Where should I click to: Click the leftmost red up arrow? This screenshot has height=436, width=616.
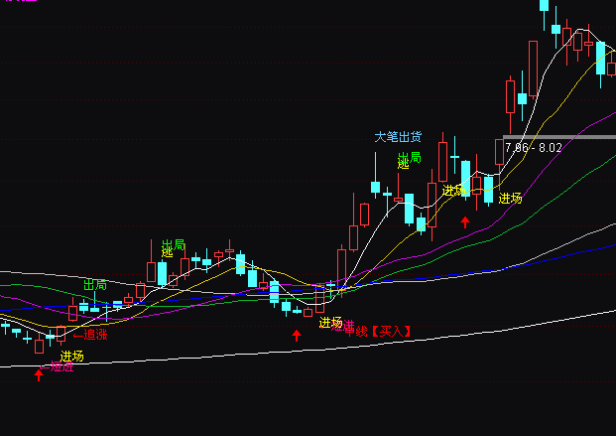click(x=39, y=374)
